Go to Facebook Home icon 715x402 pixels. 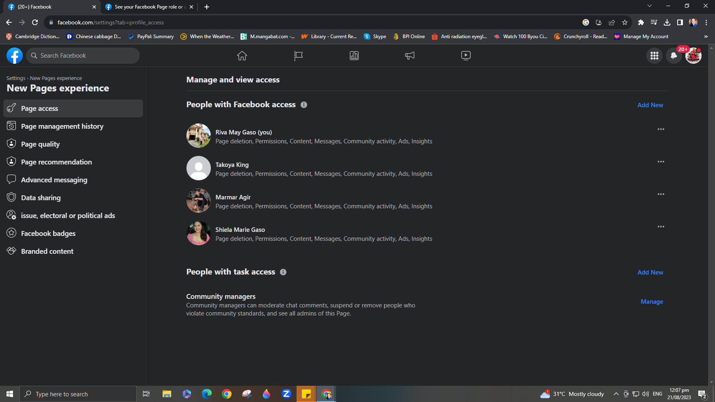point(242,56)
